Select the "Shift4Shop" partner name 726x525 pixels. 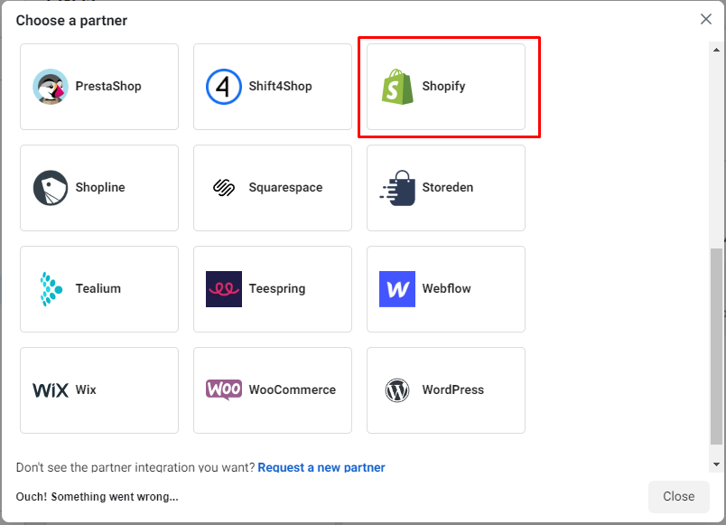click(x=280, y=86)
